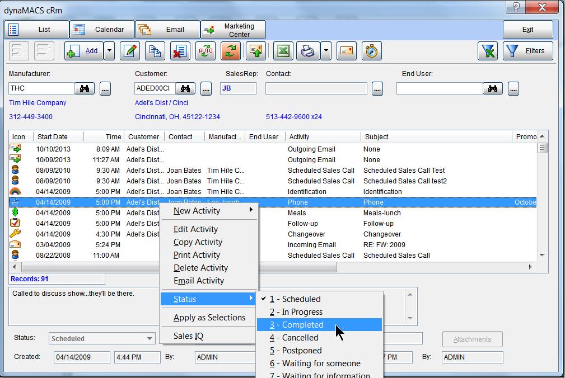
Task: Click outgoing email icon for 10/10/2013 row
Action: pyautogui.click(x=15, y=148)
